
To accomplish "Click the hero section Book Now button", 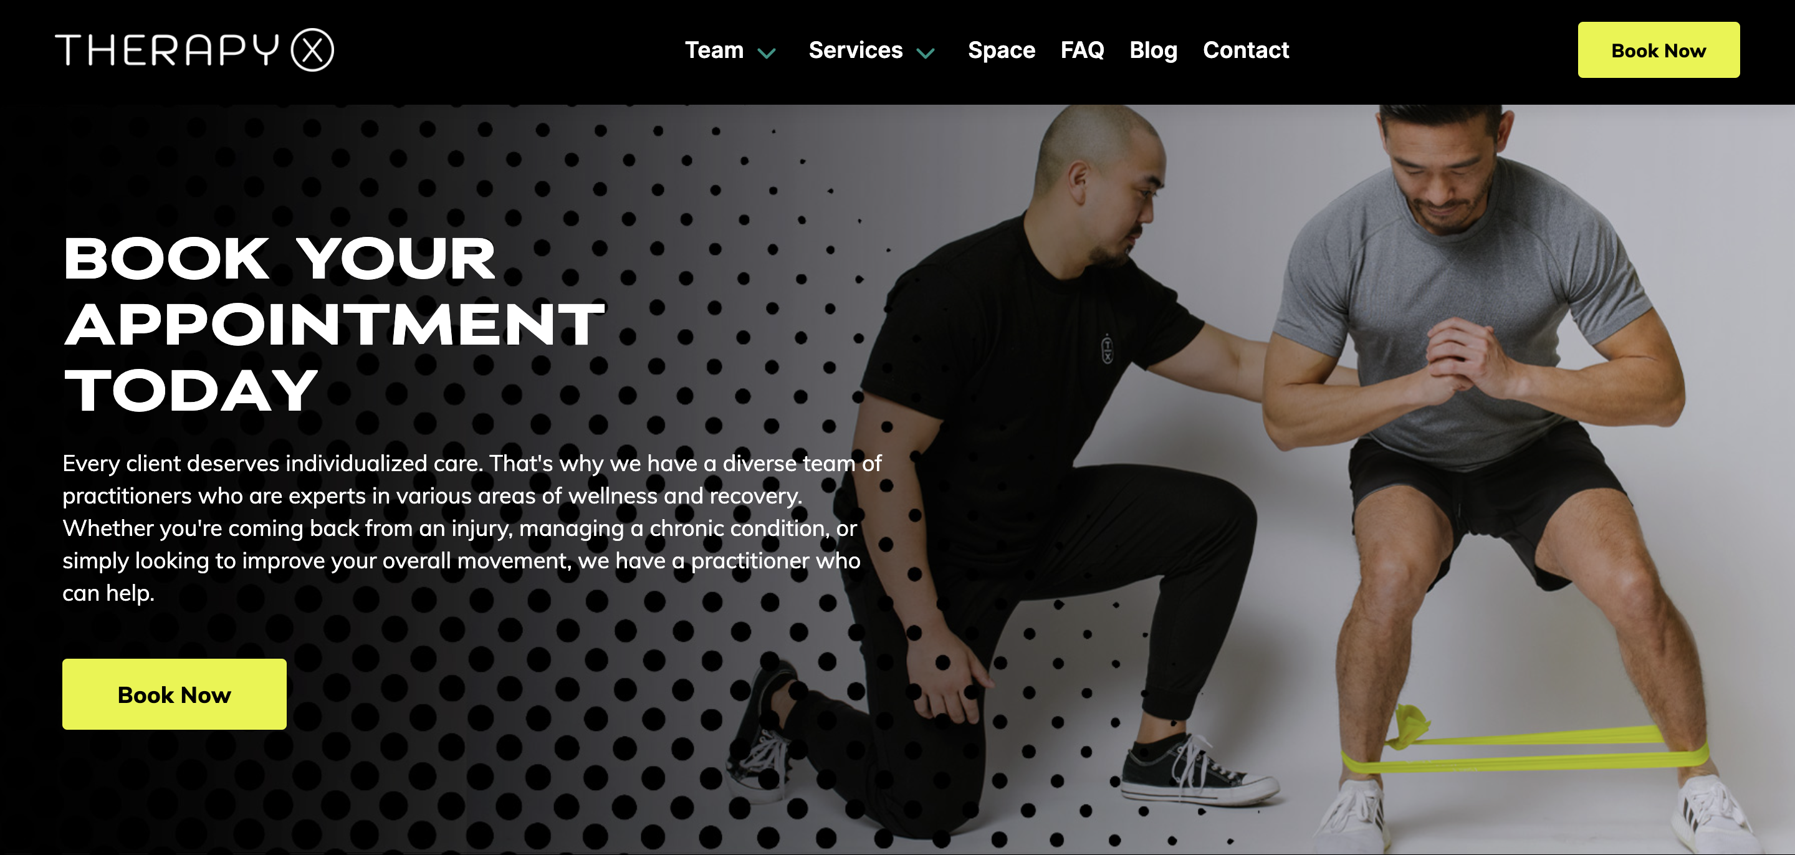I will pos(175,694).
